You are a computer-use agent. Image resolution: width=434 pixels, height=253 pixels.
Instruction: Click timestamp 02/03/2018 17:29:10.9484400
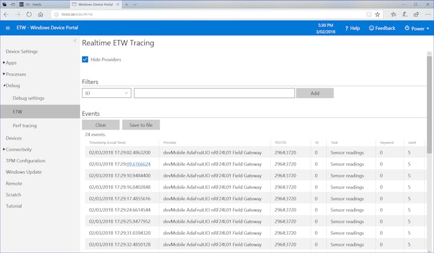pyautogui.click(x=120, y=176)
